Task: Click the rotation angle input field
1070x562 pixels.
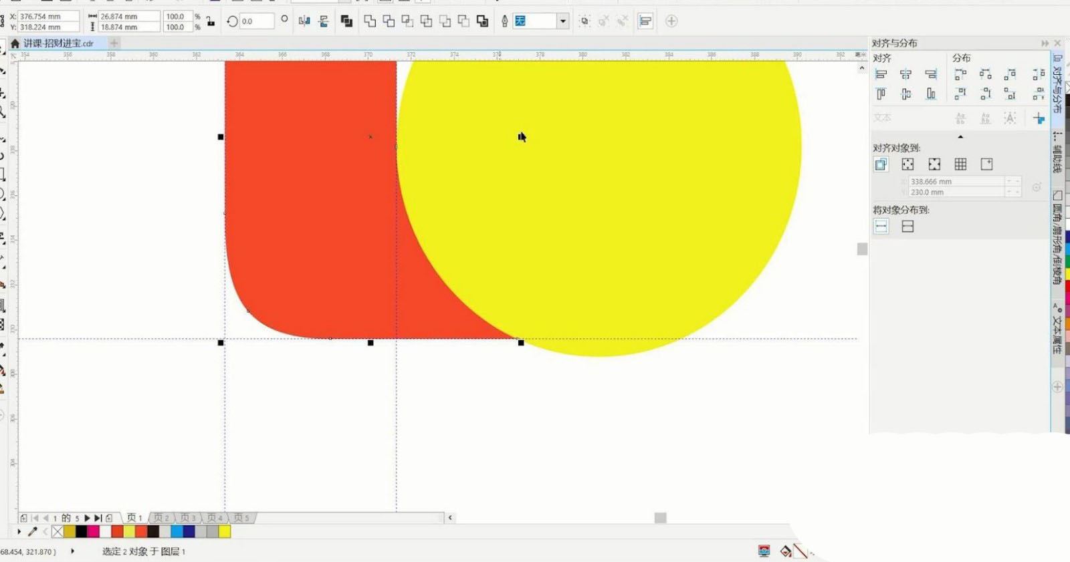Action: click(x=256, y=21)
